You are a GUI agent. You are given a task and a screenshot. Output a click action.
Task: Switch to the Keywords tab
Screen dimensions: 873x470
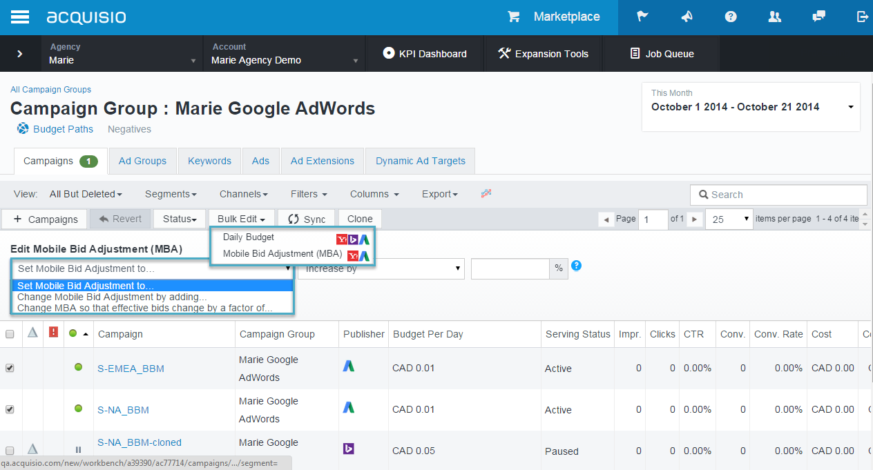pyautogui.click(x=209, y=161)
